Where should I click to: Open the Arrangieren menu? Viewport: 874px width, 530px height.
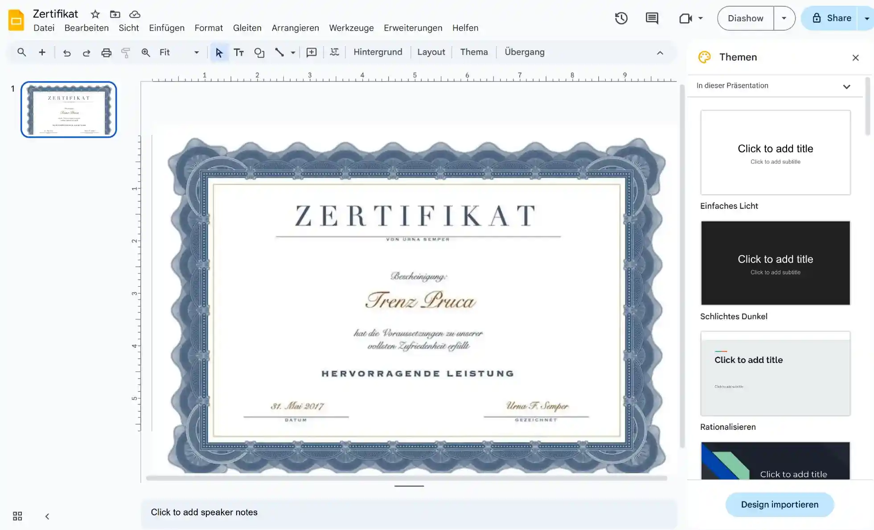pyautogui.click(x=295, y=28)
